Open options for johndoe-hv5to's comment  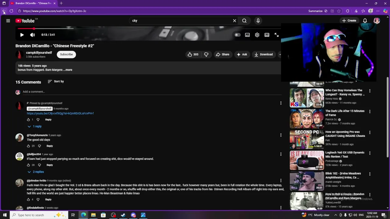point(281,181)
